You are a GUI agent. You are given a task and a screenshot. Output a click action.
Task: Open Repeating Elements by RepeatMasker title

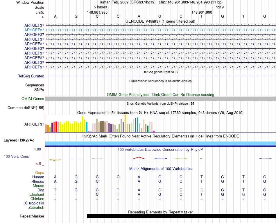(160, 212)
